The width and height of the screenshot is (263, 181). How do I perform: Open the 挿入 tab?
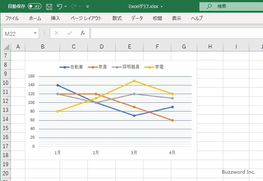(x=56, y=18)
